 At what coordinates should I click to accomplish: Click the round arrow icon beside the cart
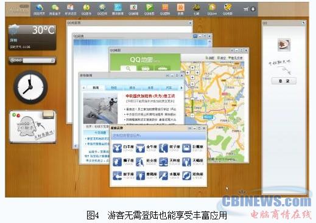(x=253, y=9)
